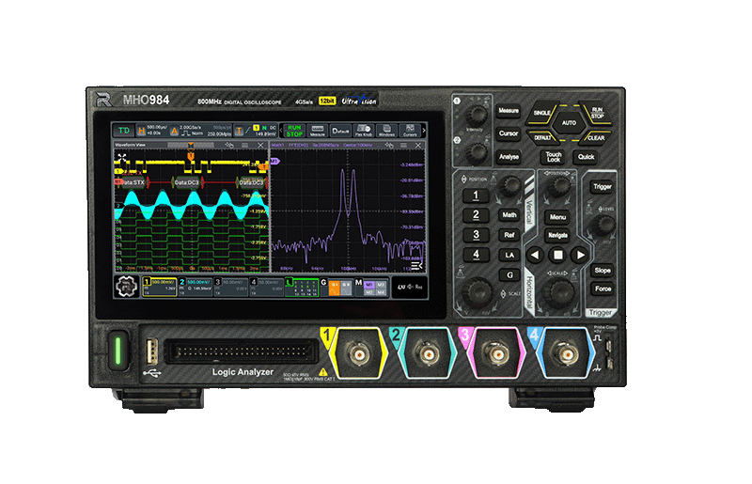Toggle the LA logic analyzer button

509,256
